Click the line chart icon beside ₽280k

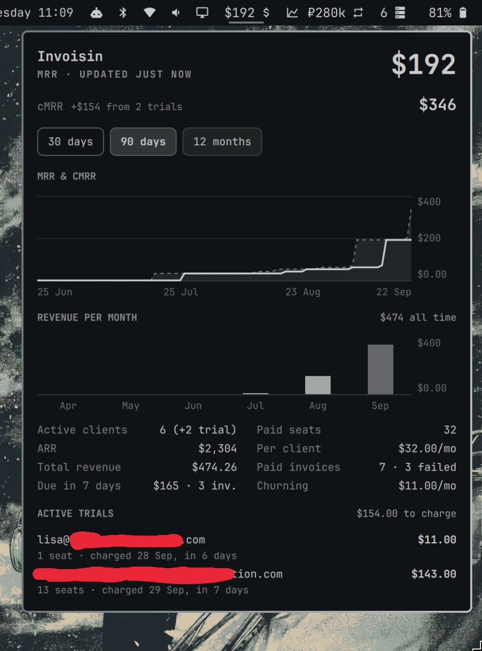pyautogui.click(x=292, y=13)
